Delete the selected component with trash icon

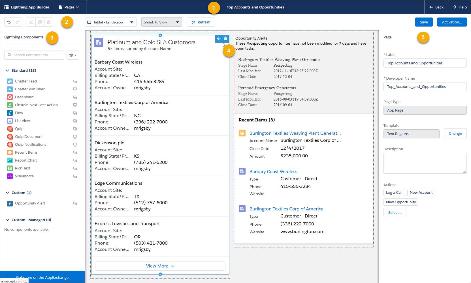coord(225,38)
